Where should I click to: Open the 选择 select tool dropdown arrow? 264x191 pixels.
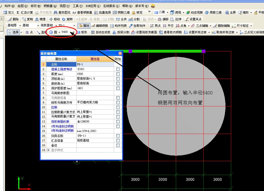click(21, 32)
